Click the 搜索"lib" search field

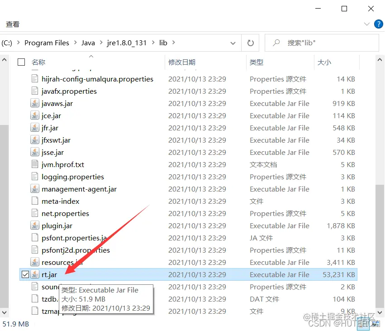click(322, 43)
